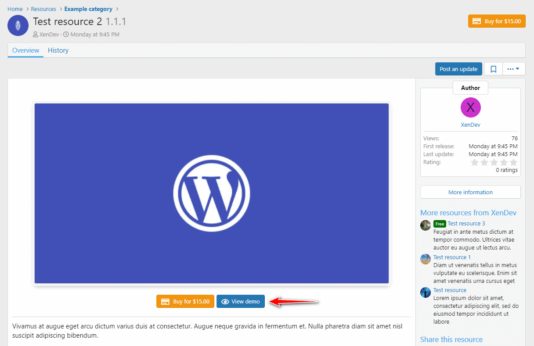
Task: Click the large WordPress logo cover image
Action: point(212,193)
